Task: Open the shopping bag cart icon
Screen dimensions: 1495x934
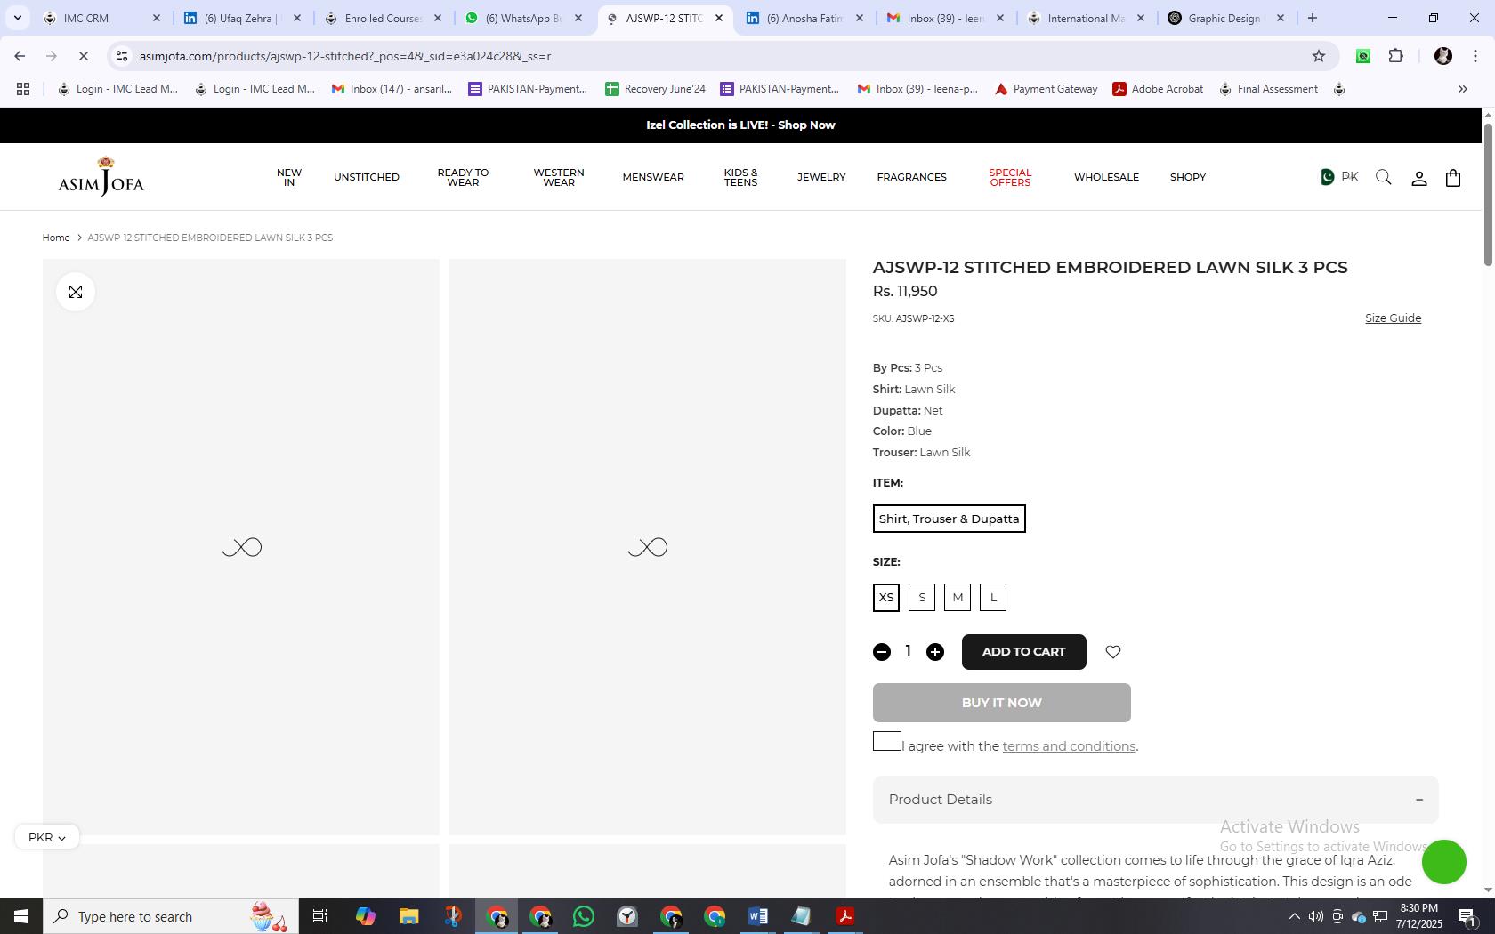Action: coord(1453,177)
